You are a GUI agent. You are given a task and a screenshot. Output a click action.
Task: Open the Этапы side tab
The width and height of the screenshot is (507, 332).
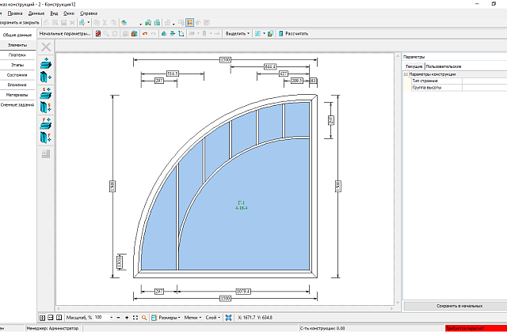click(17, 65)
